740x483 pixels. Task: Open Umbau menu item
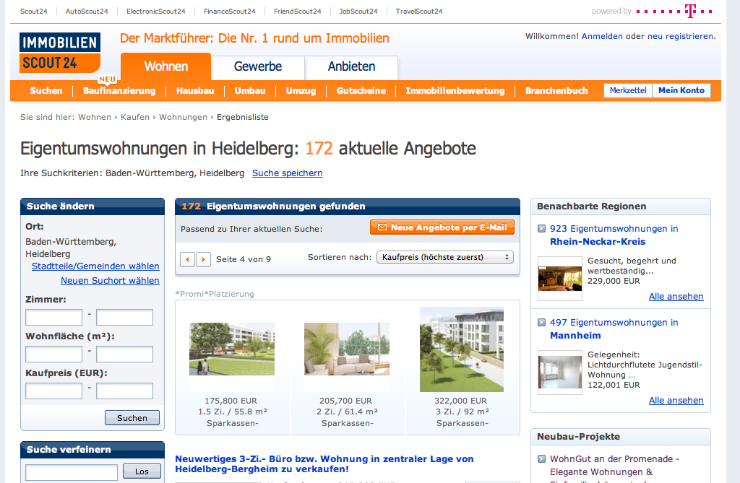click(x=250, y=90)
